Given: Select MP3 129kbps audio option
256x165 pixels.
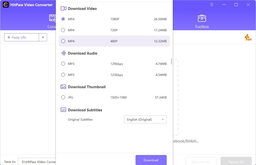Looking at the screenshot, I should pyautogui.click(x=63, y=64).
